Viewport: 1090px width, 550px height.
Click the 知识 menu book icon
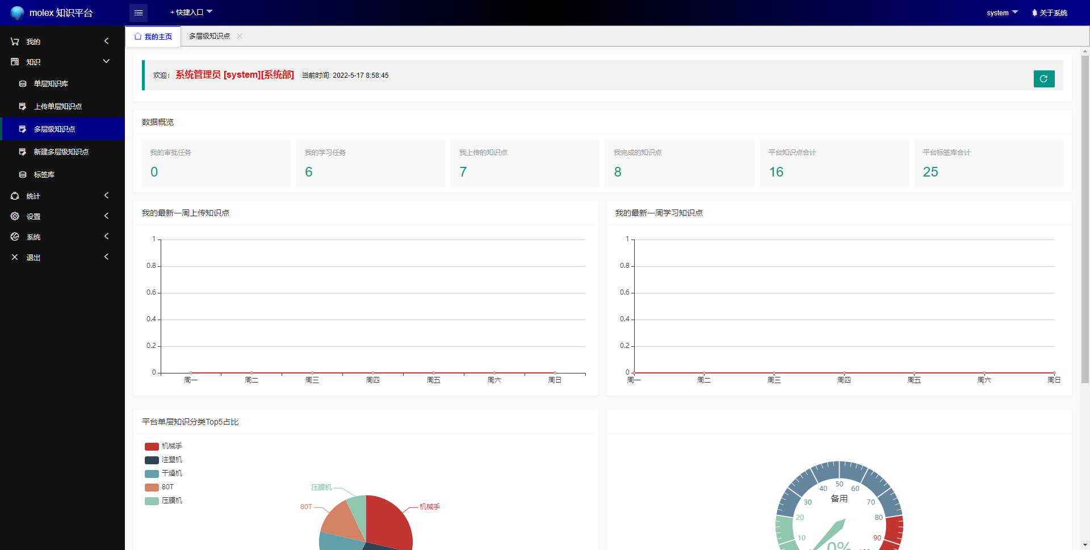click(x=15, y=62)
